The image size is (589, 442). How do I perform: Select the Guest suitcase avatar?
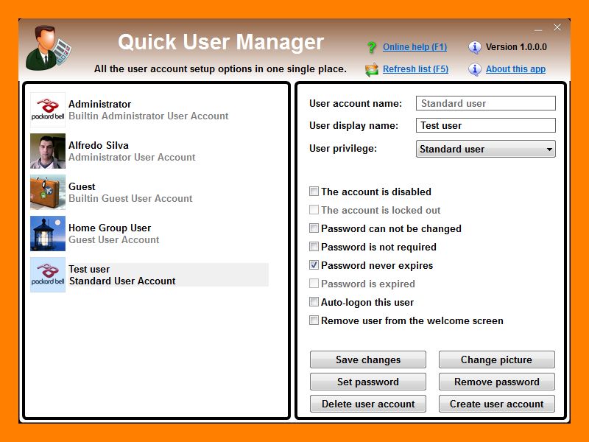pos(48,192)
